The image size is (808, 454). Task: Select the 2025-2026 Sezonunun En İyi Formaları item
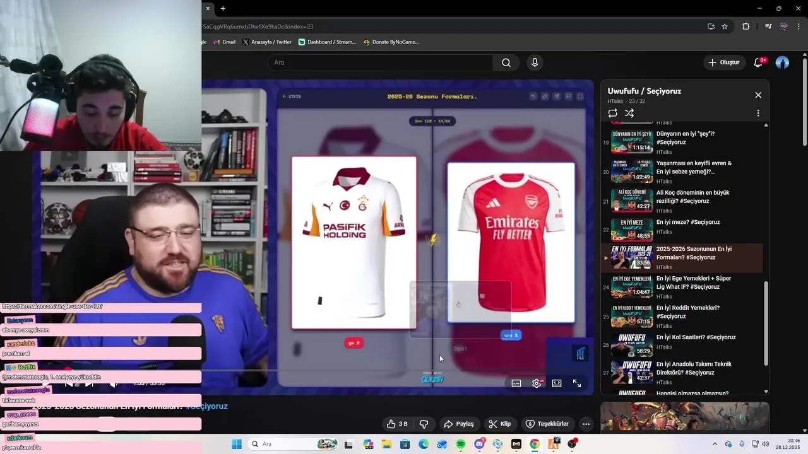pyautogui.click(x=682, y=257)
